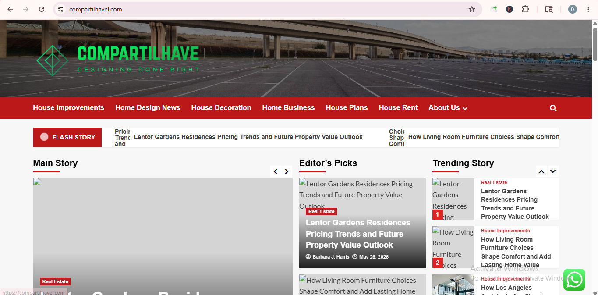Open Home Design News menu item
The image size is (598, 295).
click(148, 108)
